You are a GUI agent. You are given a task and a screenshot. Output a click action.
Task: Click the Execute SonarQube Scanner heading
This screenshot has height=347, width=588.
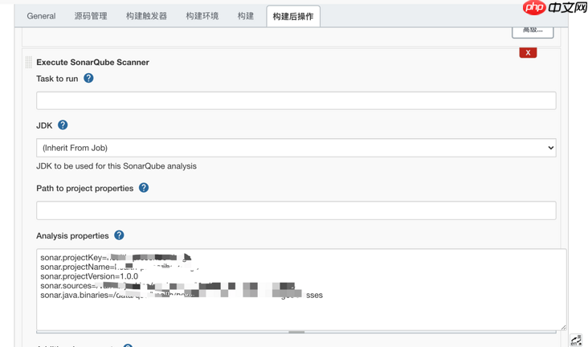92,63
